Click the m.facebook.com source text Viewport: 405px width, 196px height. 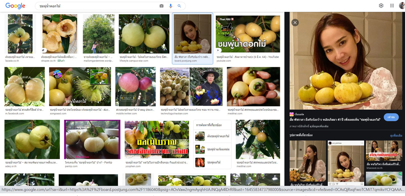point(15,113)
